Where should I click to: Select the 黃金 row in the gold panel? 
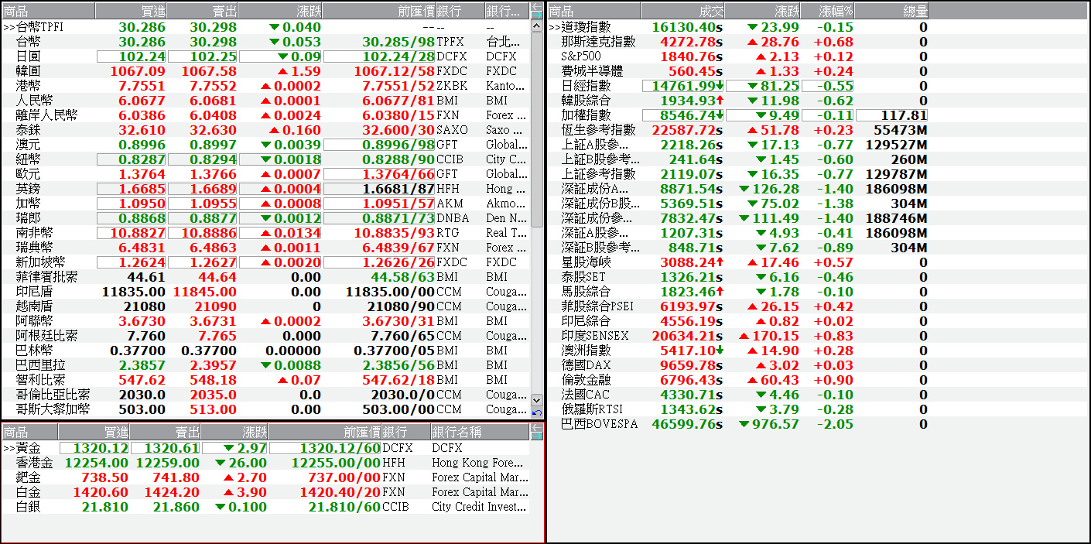coord(266,448)
